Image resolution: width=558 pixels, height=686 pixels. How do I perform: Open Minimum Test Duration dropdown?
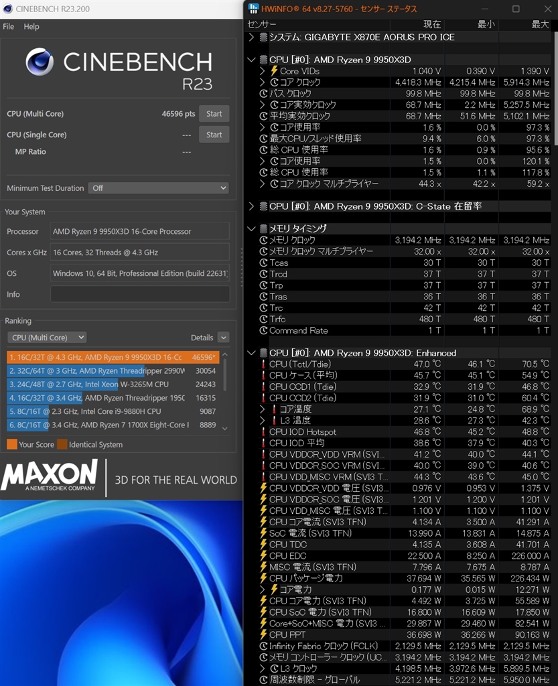click(x=158, y=188)
